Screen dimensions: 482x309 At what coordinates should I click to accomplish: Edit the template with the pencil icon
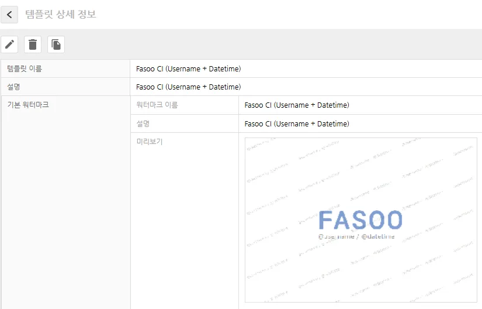pos(9,44)
